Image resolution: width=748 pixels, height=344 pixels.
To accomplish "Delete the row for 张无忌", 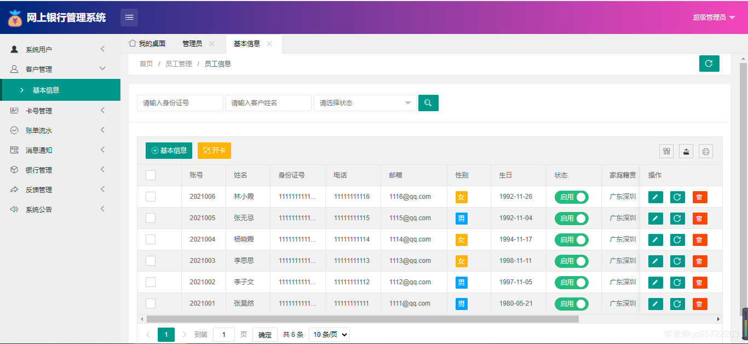I will (x=700, y=219).
